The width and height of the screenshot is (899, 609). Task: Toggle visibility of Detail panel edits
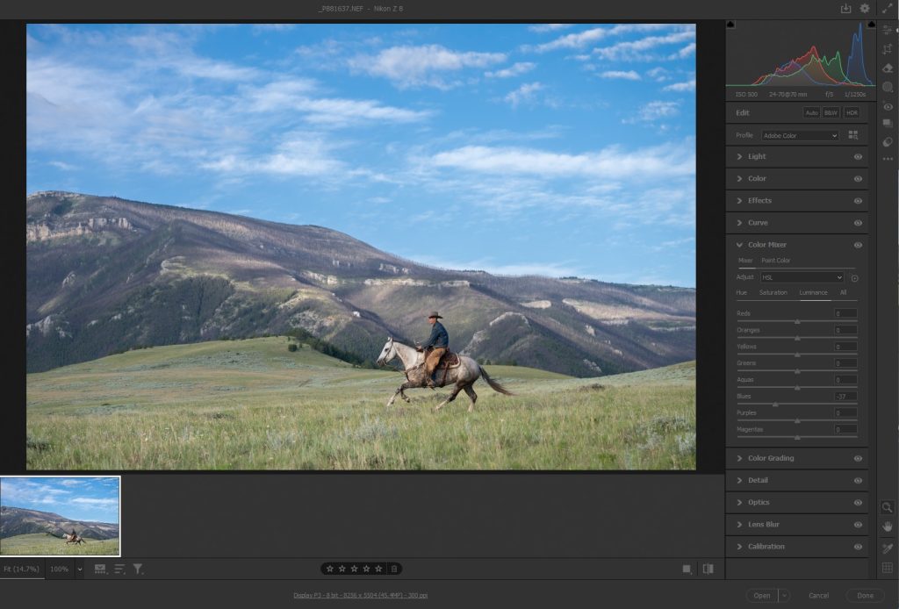pyautogui.click(x=858, y=481)
